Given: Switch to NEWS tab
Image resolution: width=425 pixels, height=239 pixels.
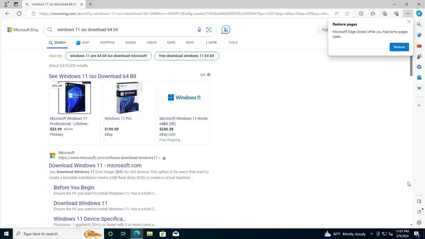Looking at the screenshot, I should 190,42.
